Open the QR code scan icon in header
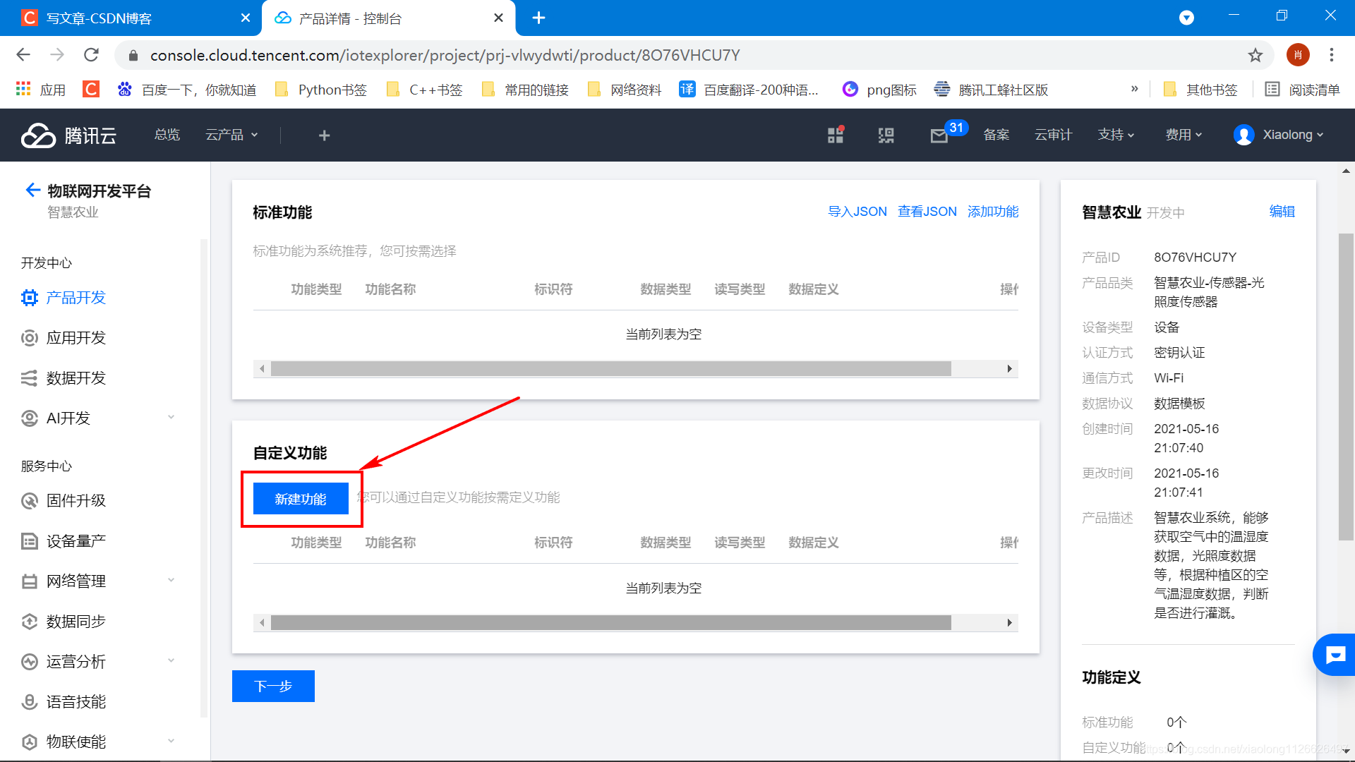This screenshot has height=762, width=1355. pos(886,135)
